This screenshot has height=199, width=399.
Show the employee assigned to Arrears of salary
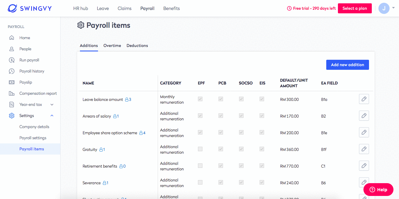click(x=116, y=116)
